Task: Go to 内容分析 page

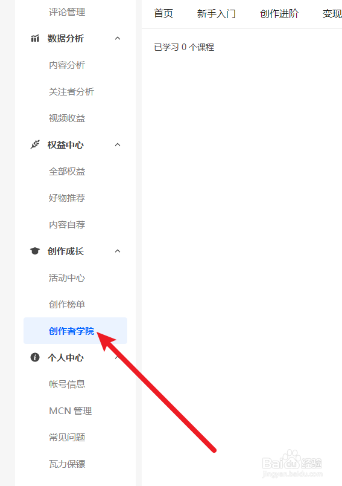Action: point(67,65)
